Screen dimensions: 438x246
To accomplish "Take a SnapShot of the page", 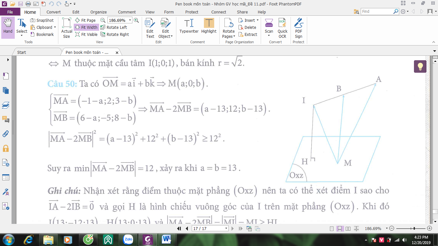I will pyautogui.click(x=42, y=20).
